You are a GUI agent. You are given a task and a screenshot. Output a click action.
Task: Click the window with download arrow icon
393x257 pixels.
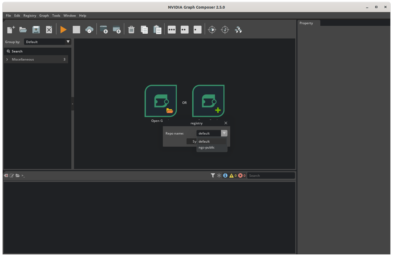point(104,30)
